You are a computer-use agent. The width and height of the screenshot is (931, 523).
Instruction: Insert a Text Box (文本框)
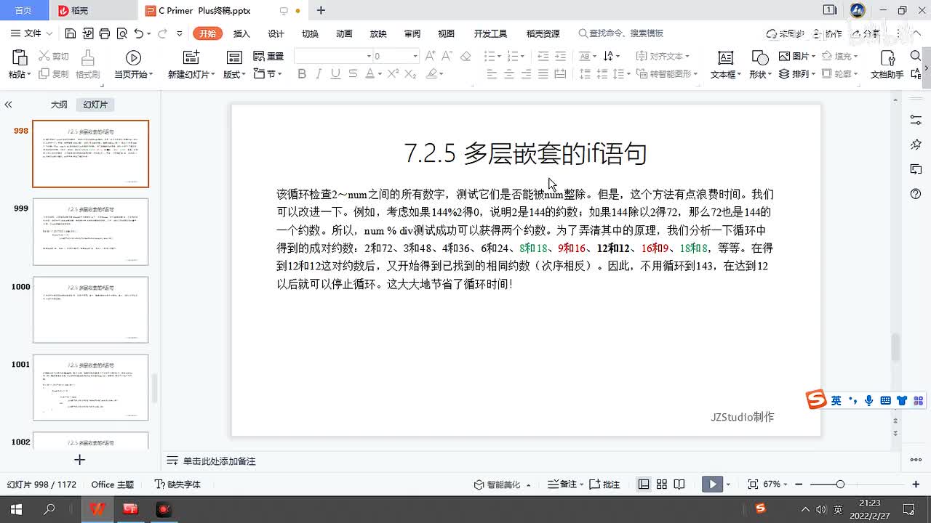[725, 64]
